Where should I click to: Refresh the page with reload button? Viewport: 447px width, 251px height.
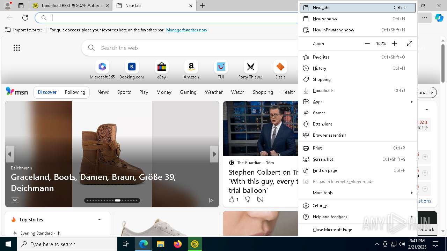(25, 18)
